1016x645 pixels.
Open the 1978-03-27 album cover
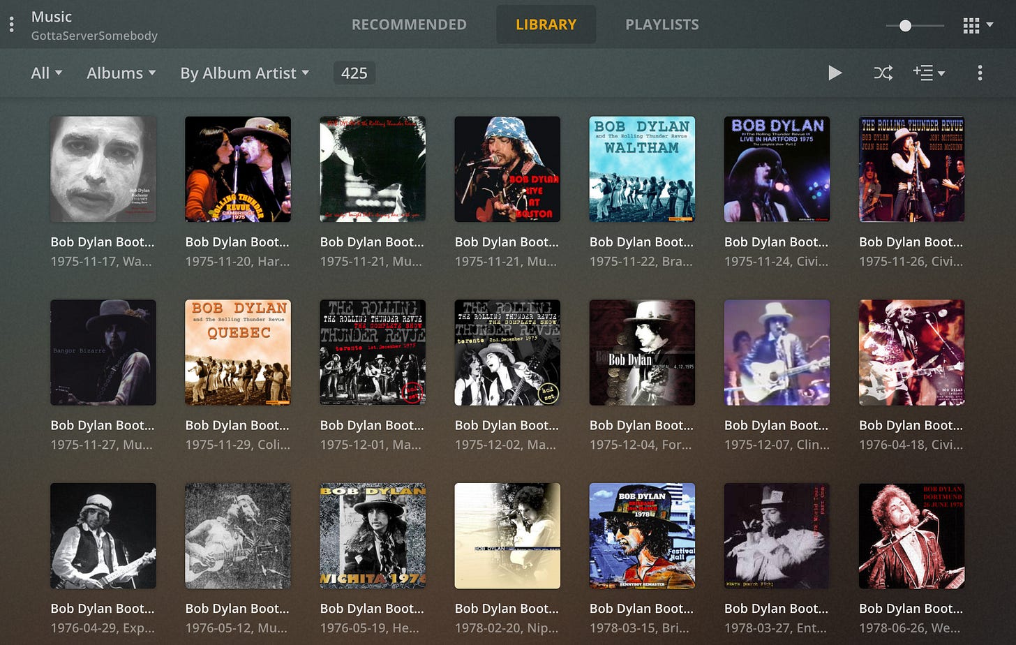pos(777,536)
